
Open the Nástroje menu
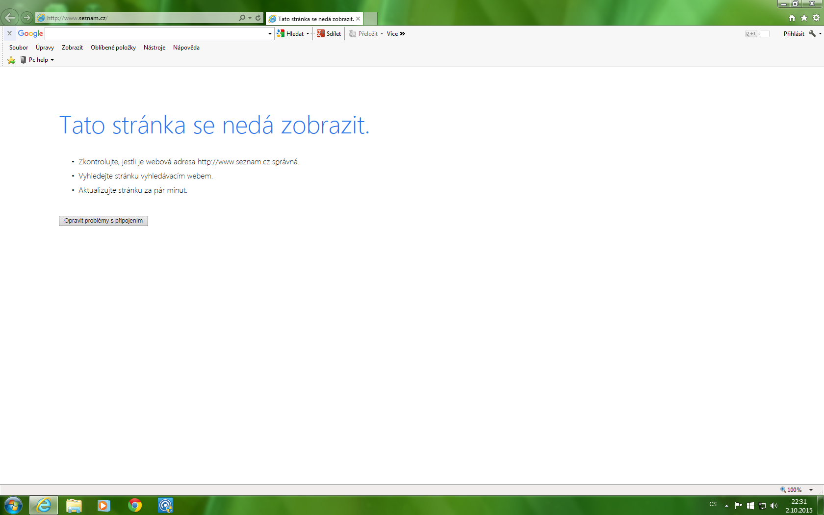tap(154, 48)
